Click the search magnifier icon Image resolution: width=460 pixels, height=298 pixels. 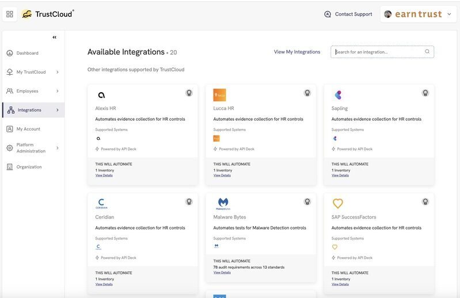427,52
